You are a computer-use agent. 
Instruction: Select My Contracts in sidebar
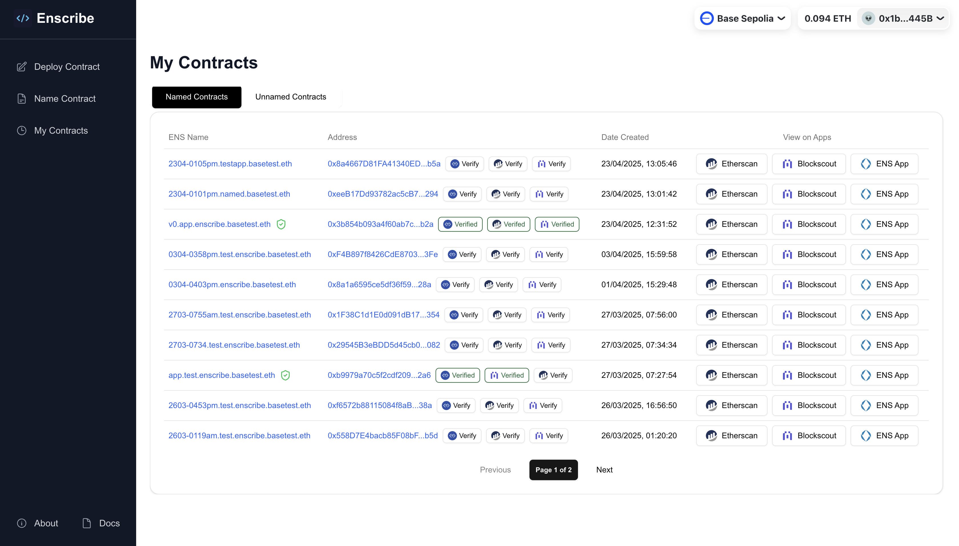coord(61,131)
